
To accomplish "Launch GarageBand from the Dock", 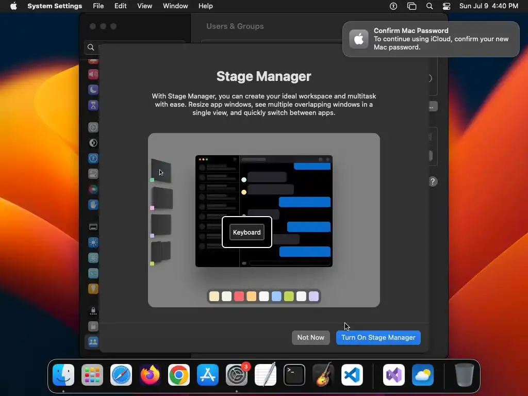I will pos(323,374).
